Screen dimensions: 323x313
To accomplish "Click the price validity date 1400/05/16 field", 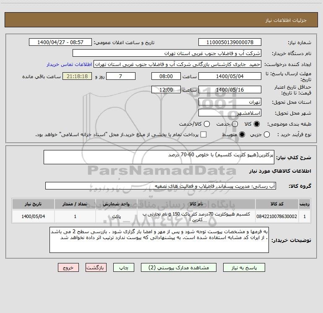I will click(x=230, y=89).
